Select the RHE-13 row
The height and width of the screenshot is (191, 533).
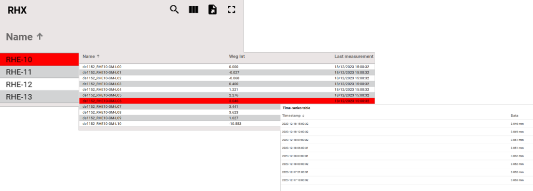pyautogui.click(x=39, y=97)
